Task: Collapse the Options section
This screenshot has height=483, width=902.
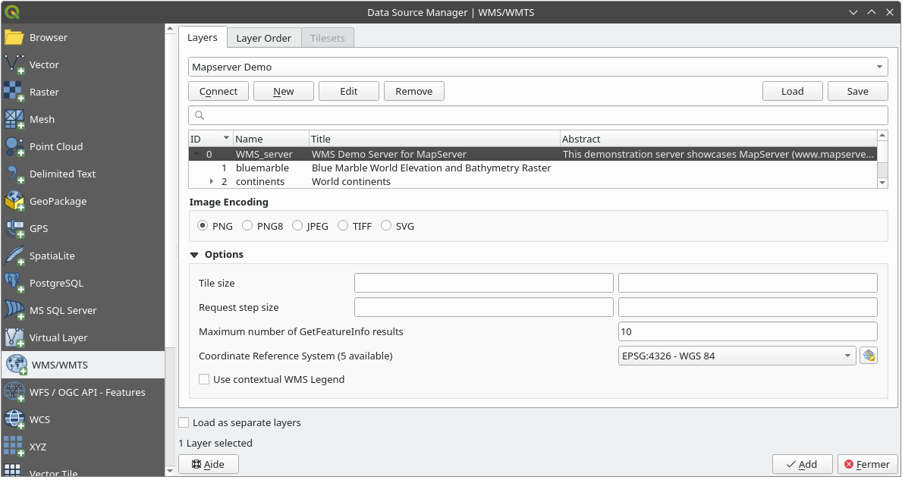Action: pos(195,255)
